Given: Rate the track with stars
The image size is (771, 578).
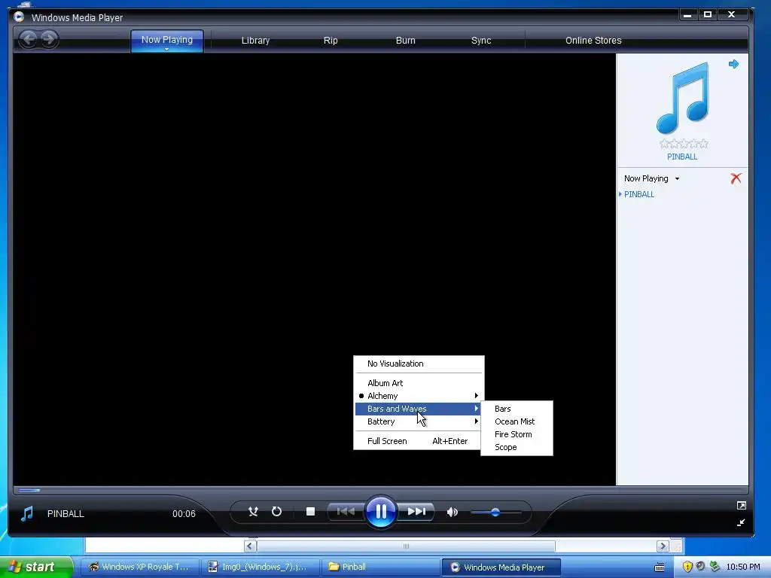Looking at the screenshot, I should coord(684,144).
